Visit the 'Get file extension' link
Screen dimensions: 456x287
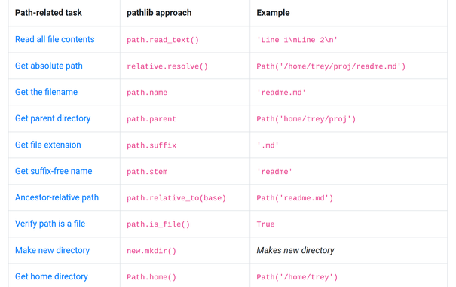48,145
